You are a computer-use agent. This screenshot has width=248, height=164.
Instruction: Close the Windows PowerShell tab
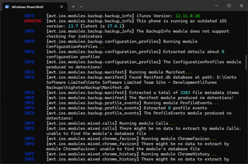point(62,6)
